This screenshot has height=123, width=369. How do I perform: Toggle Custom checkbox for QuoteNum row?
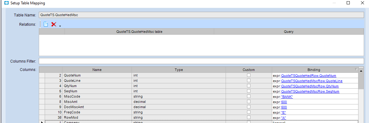pos(249,75)
